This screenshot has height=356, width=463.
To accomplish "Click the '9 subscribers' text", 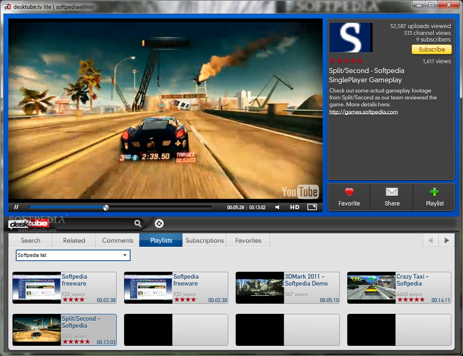I will (433, 39).
